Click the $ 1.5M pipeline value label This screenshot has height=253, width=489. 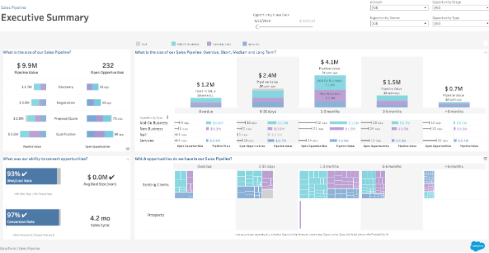tap(392, 82)
